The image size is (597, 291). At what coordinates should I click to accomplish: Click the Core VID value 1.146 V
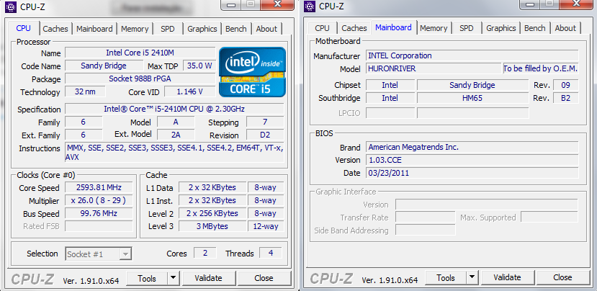point(190,91)
